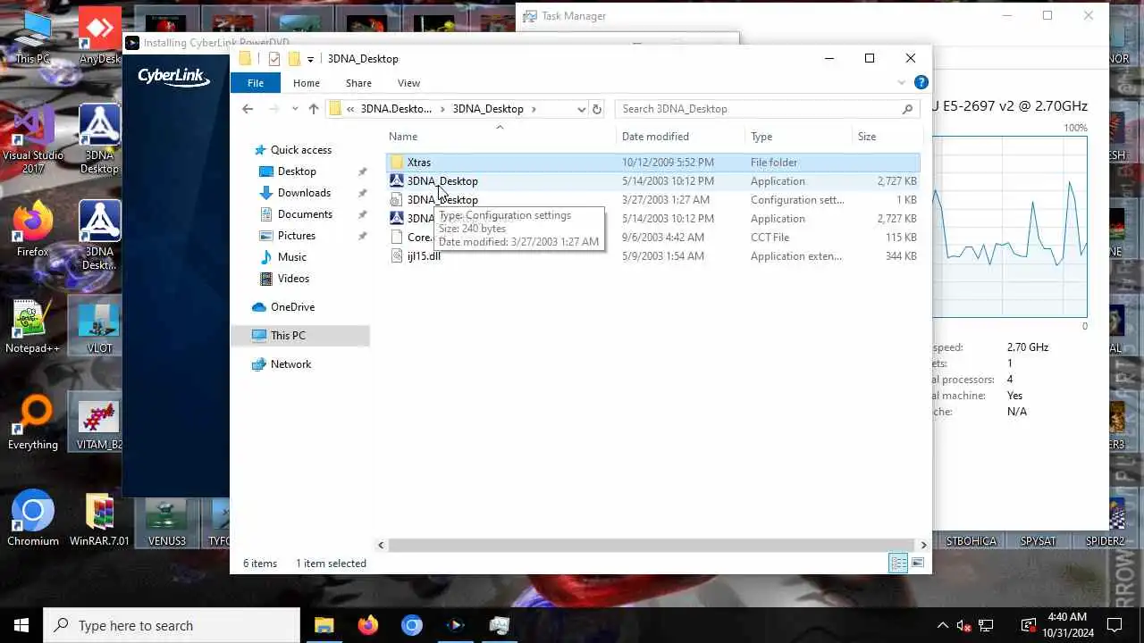Switch to Details view in status bar
1144x643 pixels.
[x=898, y=563]
